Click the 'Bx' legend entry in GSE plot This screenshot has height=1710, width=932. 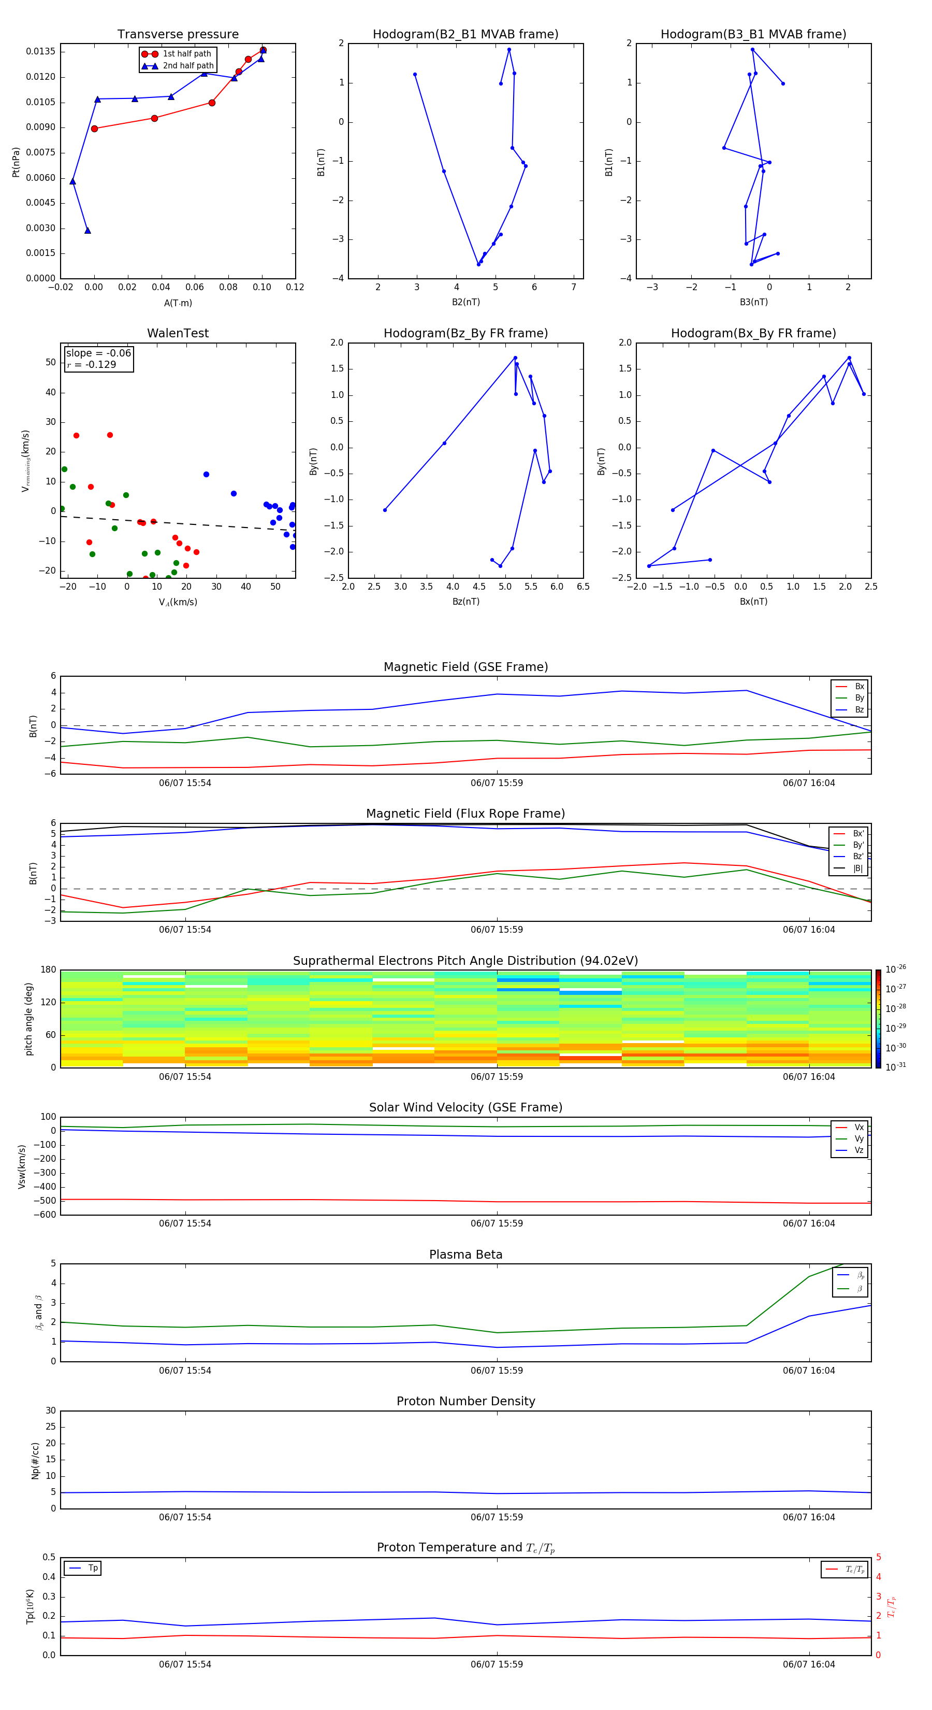click(850, 687)
